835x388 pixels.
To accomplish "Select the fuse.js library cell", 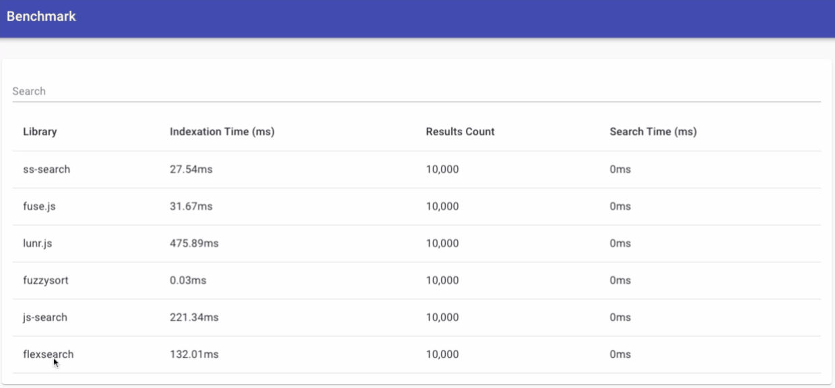I will coord(39,206).
